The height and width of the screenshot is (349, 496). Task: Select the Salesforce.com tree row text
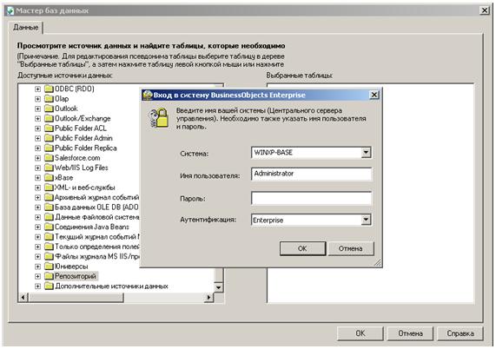(x=77, y=158)
